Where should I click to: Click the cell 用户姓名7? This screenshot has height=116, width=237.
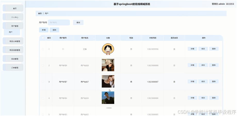click(x=85, y=82)
